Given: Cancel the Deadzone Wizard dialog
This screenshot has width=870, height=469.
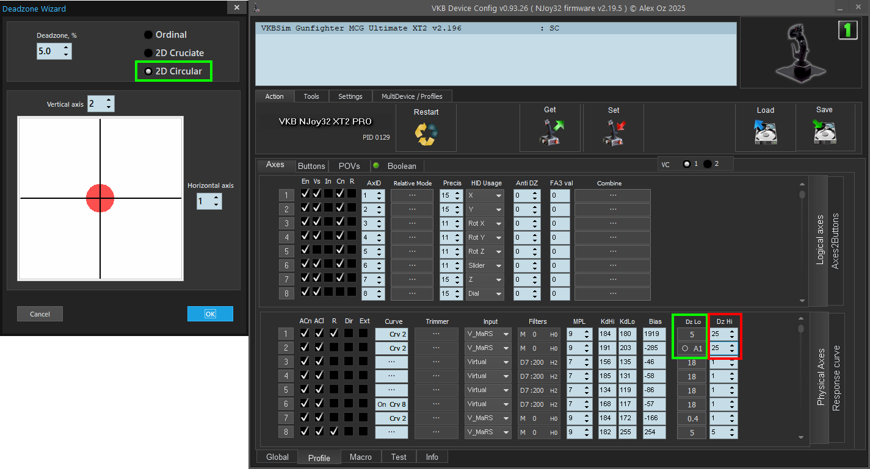Looking at the screenshot, I should (40, 314).
